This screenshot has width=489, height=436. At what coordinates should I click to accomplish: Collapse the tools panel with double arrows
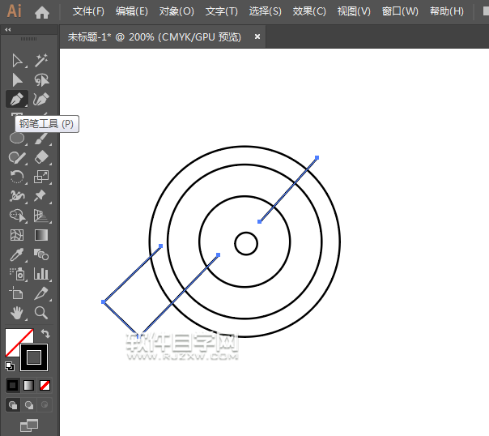[x=8, y=29]
